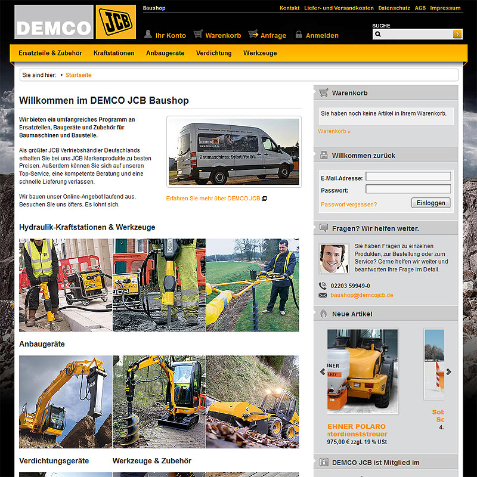Open the AGB link
This screenshot has width=477, height=477.
click(420, 8)
